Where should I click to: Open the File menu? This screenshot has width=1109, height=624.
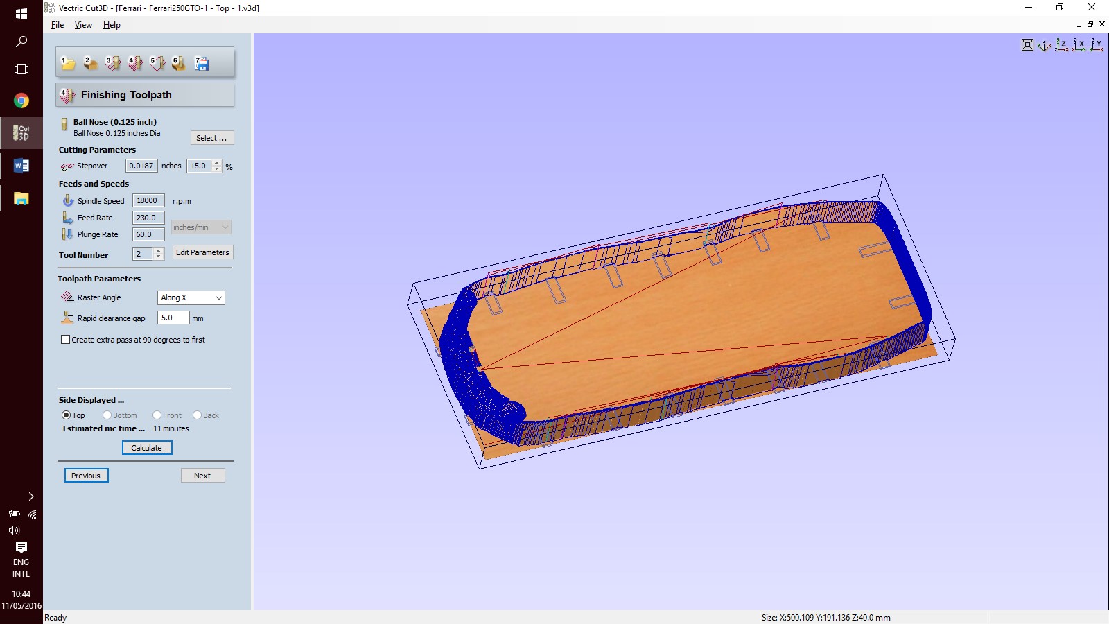click(x=58, y=25)
